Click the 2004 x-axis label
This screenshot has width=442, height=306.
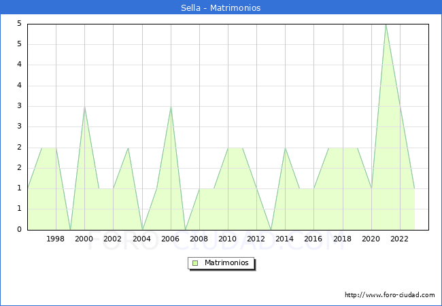[141, 239]
